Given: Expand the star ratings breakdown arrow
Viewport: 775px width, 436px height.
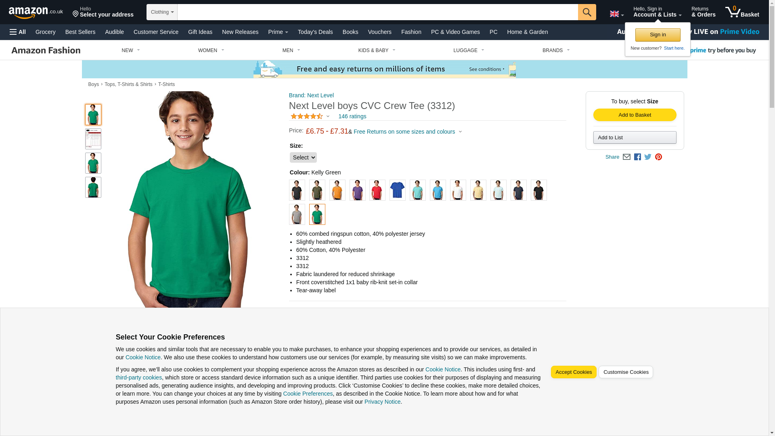Looking at the screenshot, I should click(328, 116).
